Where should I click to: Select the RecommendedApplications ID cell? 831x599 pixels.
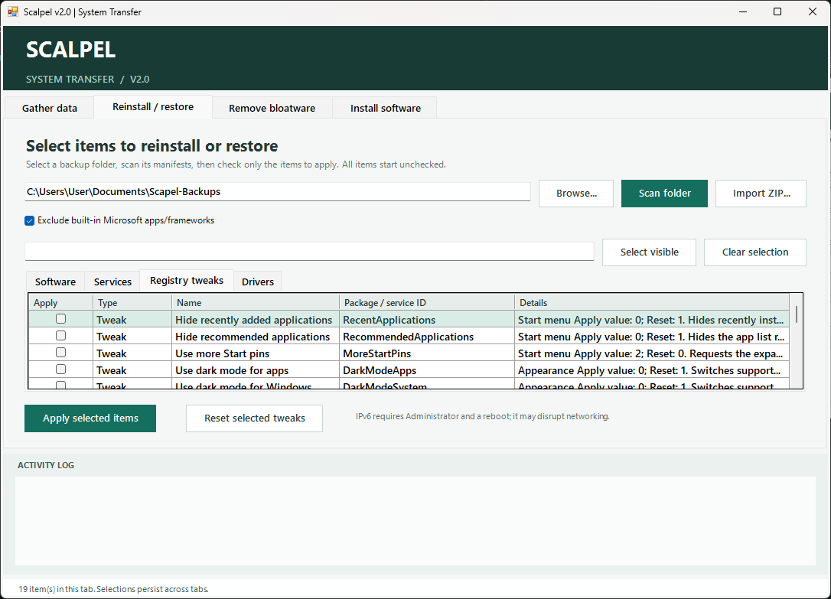pos(427,337)
